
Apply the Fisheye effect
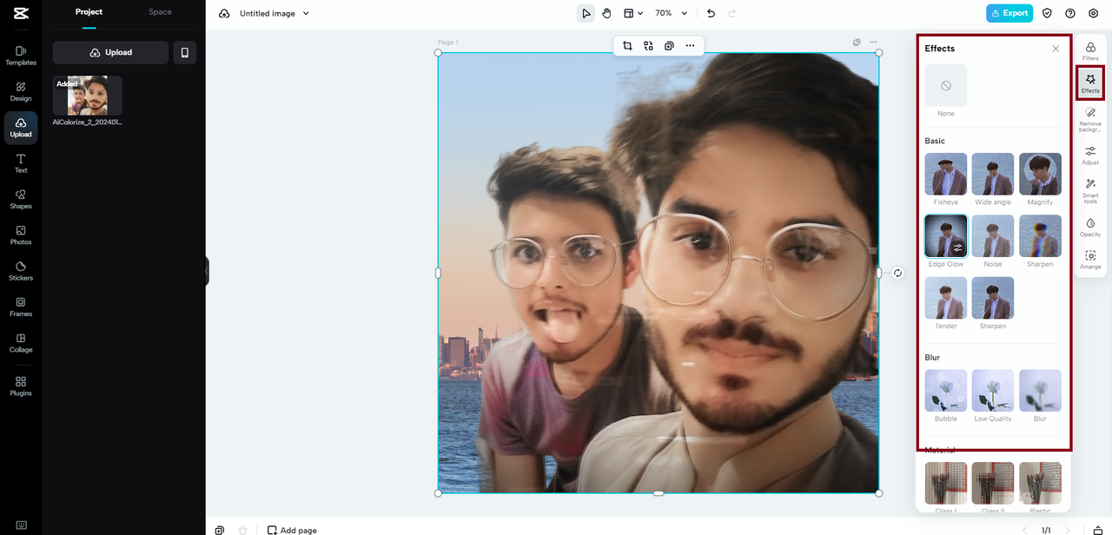coord(946,174)
